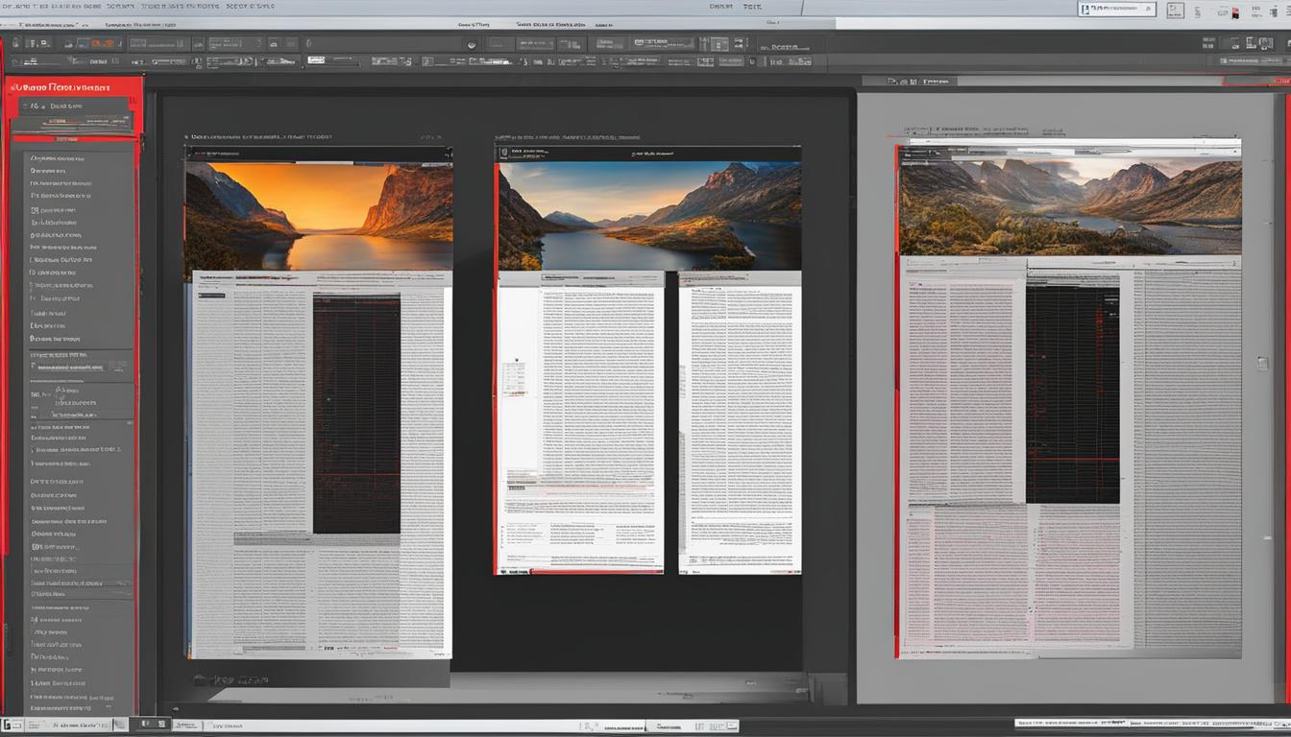Click the square icon beside the search box
Screen dimensions: 1291x737
tap(1175, 11)
